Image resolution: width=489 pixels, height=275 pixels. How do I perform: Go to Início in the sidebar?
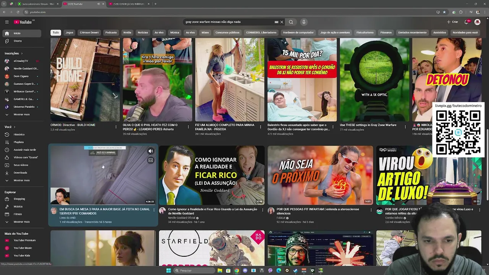(21, 33)
